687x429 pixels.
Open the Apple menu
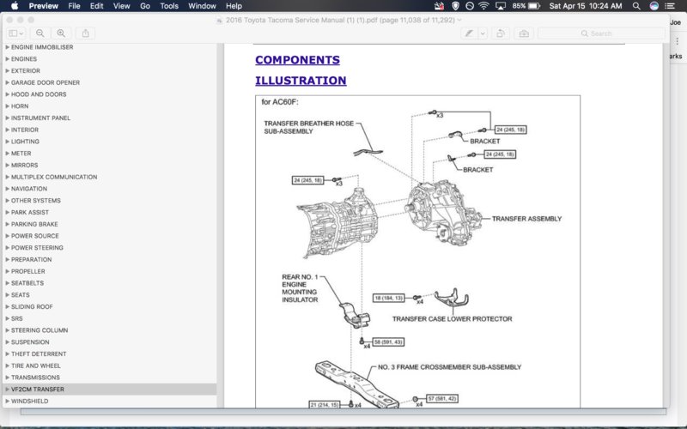pos(15,6)
